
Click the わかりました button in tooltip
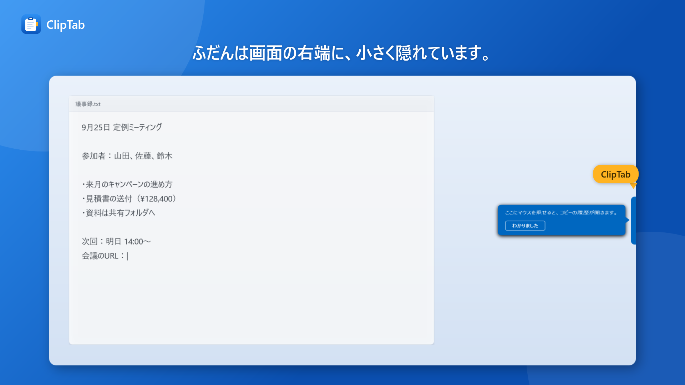pyautogui.click(x=525, y=226)
